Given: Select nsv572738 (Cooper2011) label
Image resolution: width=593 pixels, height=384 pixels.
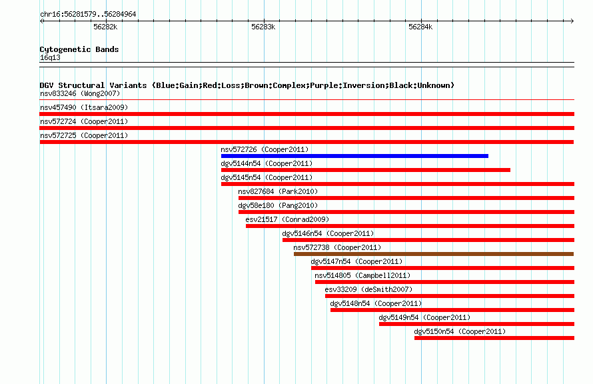Looking at the screenshot, I should [x=337, y=247].
